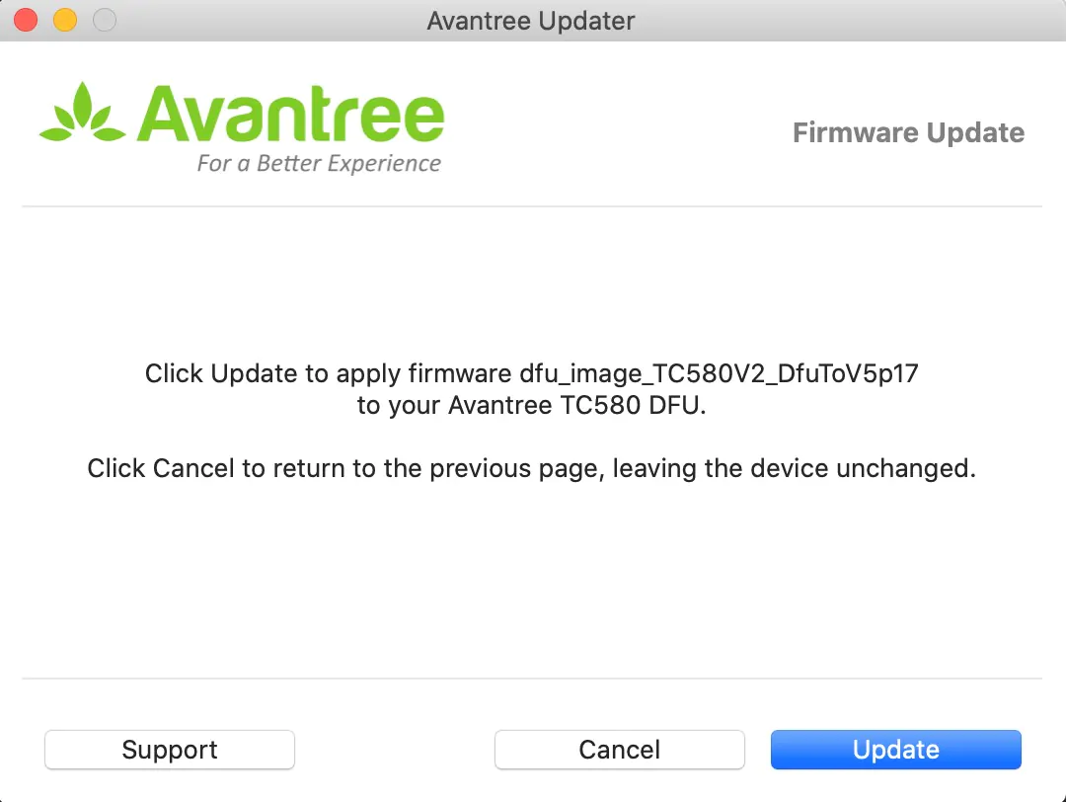1066x802 pixels.
Task: Minimize window with the yellow button
Action: (x=64, y=20)
